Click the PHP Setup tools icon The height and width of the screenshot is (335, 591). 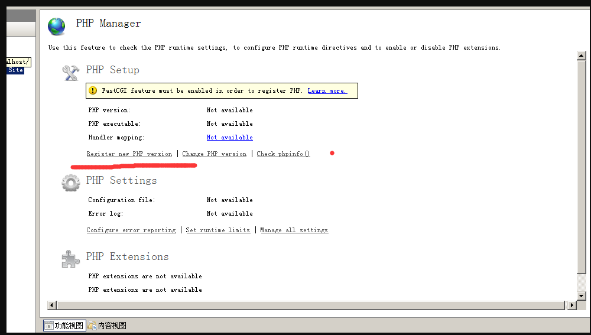70,73
